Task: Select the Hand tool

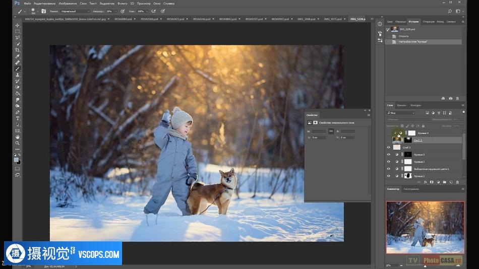Action: click(x=18, y=137)
